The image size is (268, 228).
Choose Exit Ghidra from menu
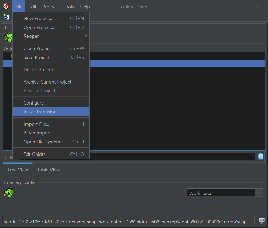51,154
